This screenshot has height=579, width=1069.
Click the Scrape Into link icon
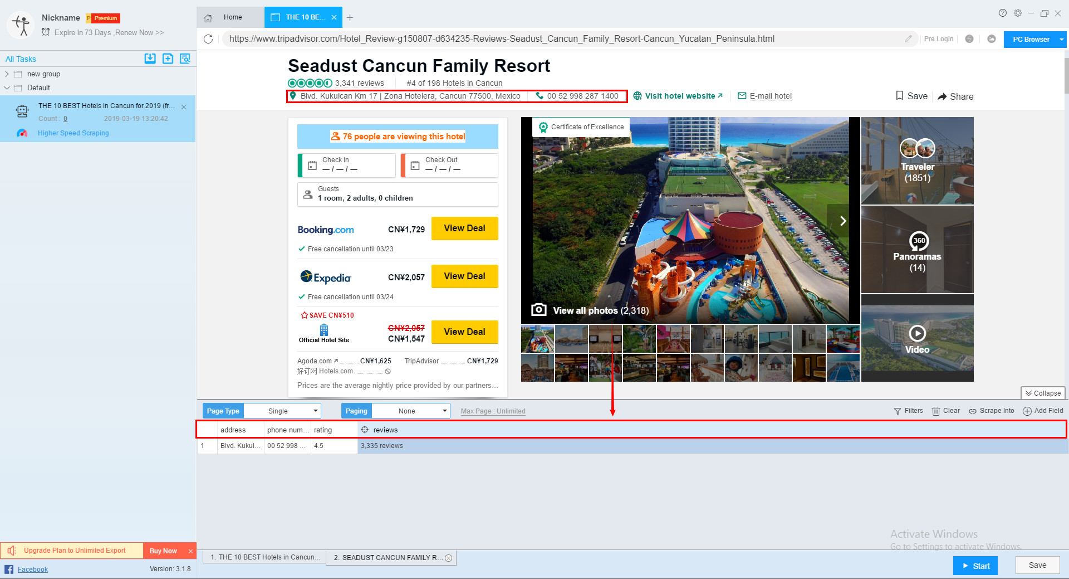(972, 411)
